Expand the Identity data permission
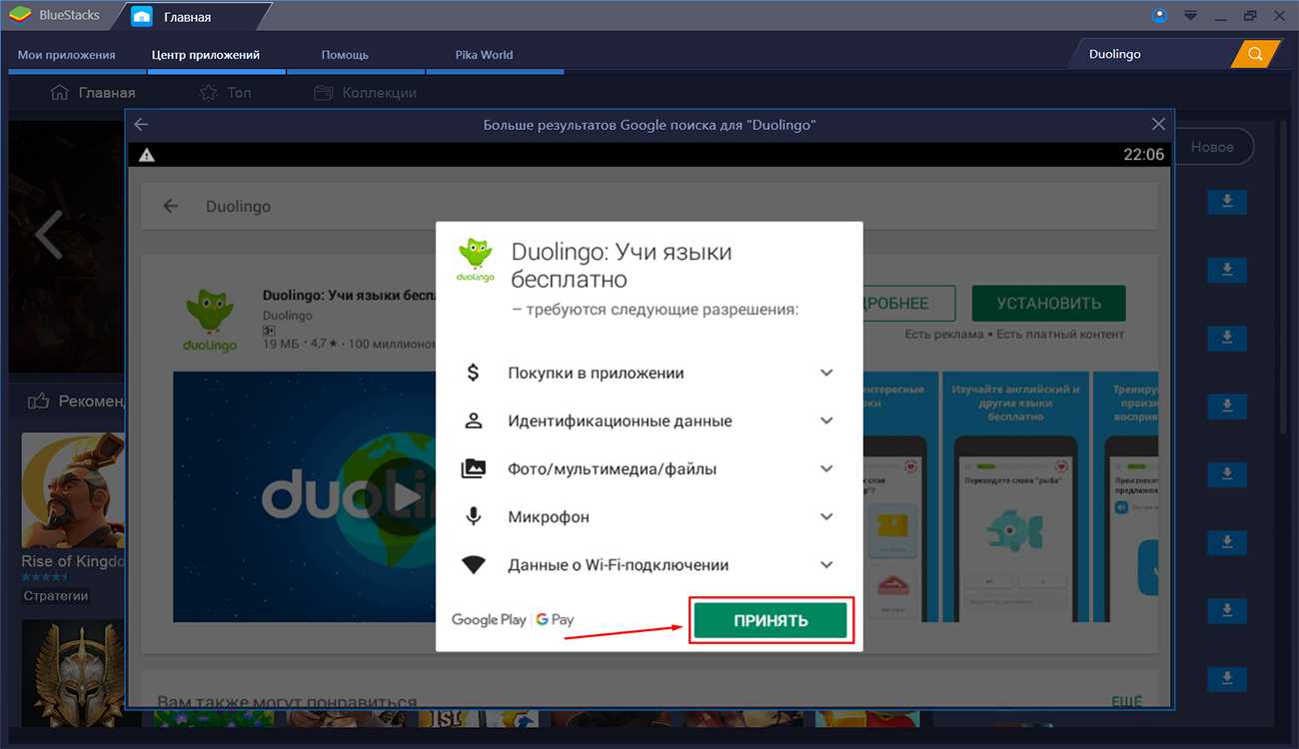The width and height of the screenshot is (1299, 749). [825, 420]
